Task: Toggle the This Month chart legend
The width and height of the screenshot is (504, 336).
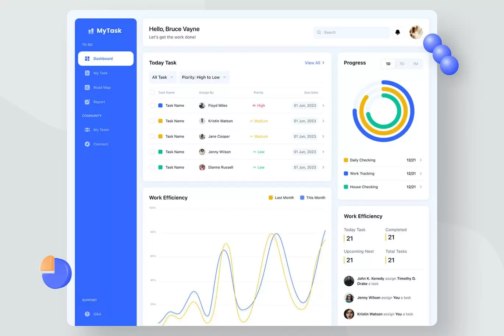Action: click(313, 198)
